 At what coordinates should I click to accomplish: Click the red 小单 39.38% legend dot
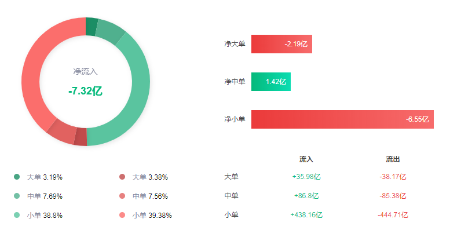click(122, 215)
